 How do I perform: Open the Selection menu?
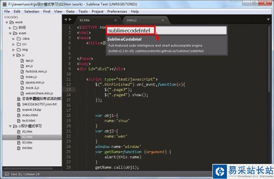[32, 11]
